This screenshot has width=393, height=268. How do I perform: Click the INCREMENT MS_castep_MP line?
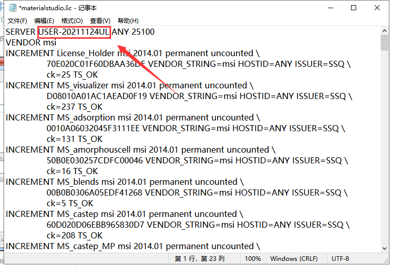(133, 247)
